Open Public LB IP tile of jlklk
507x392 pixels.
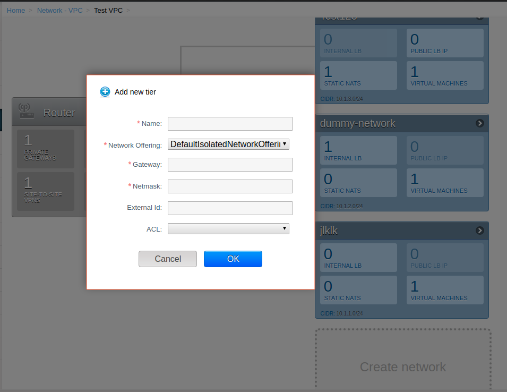click(445, 258)
